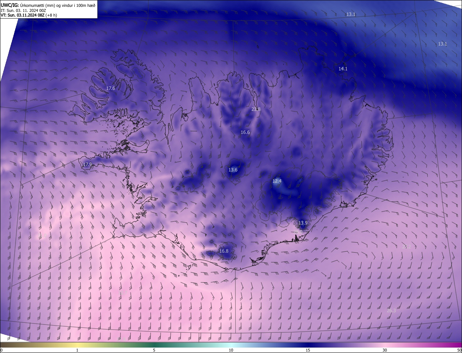
Task: Click the 17.6 value over the Westfjords
Action: [110, 88]
